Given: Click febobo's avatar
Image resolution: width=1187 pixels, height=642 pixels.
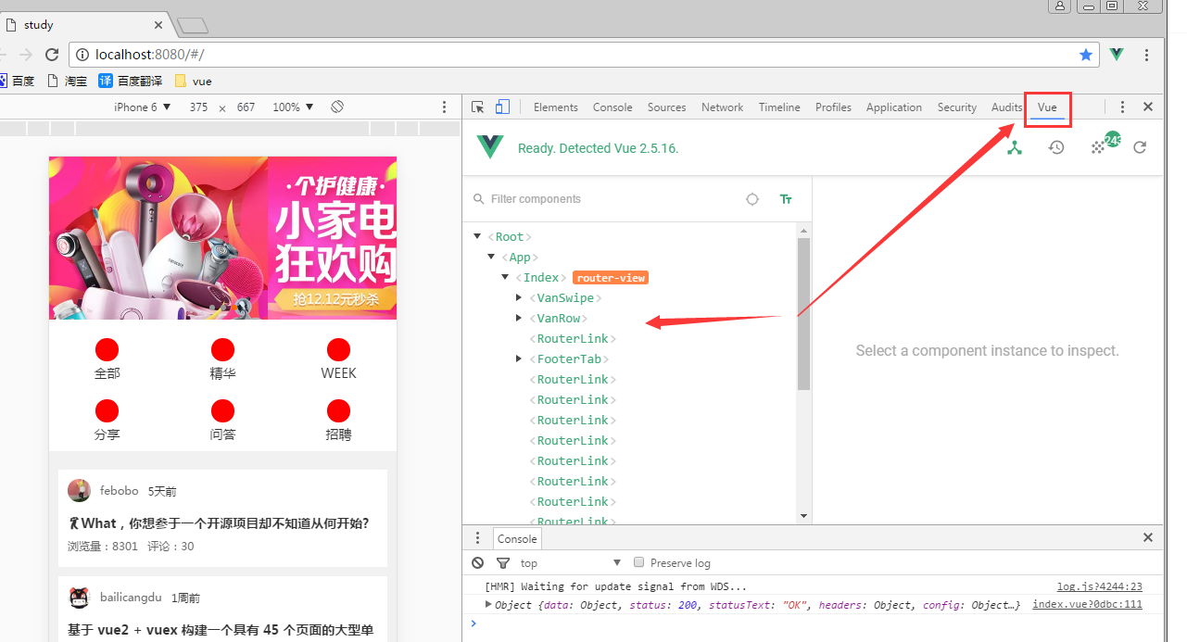Looking at the screenshot, I should point(79,490).
